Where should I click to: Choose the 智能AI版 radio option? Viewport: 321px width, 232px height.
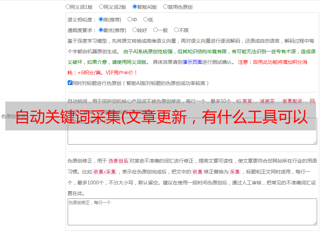(135, 7)
